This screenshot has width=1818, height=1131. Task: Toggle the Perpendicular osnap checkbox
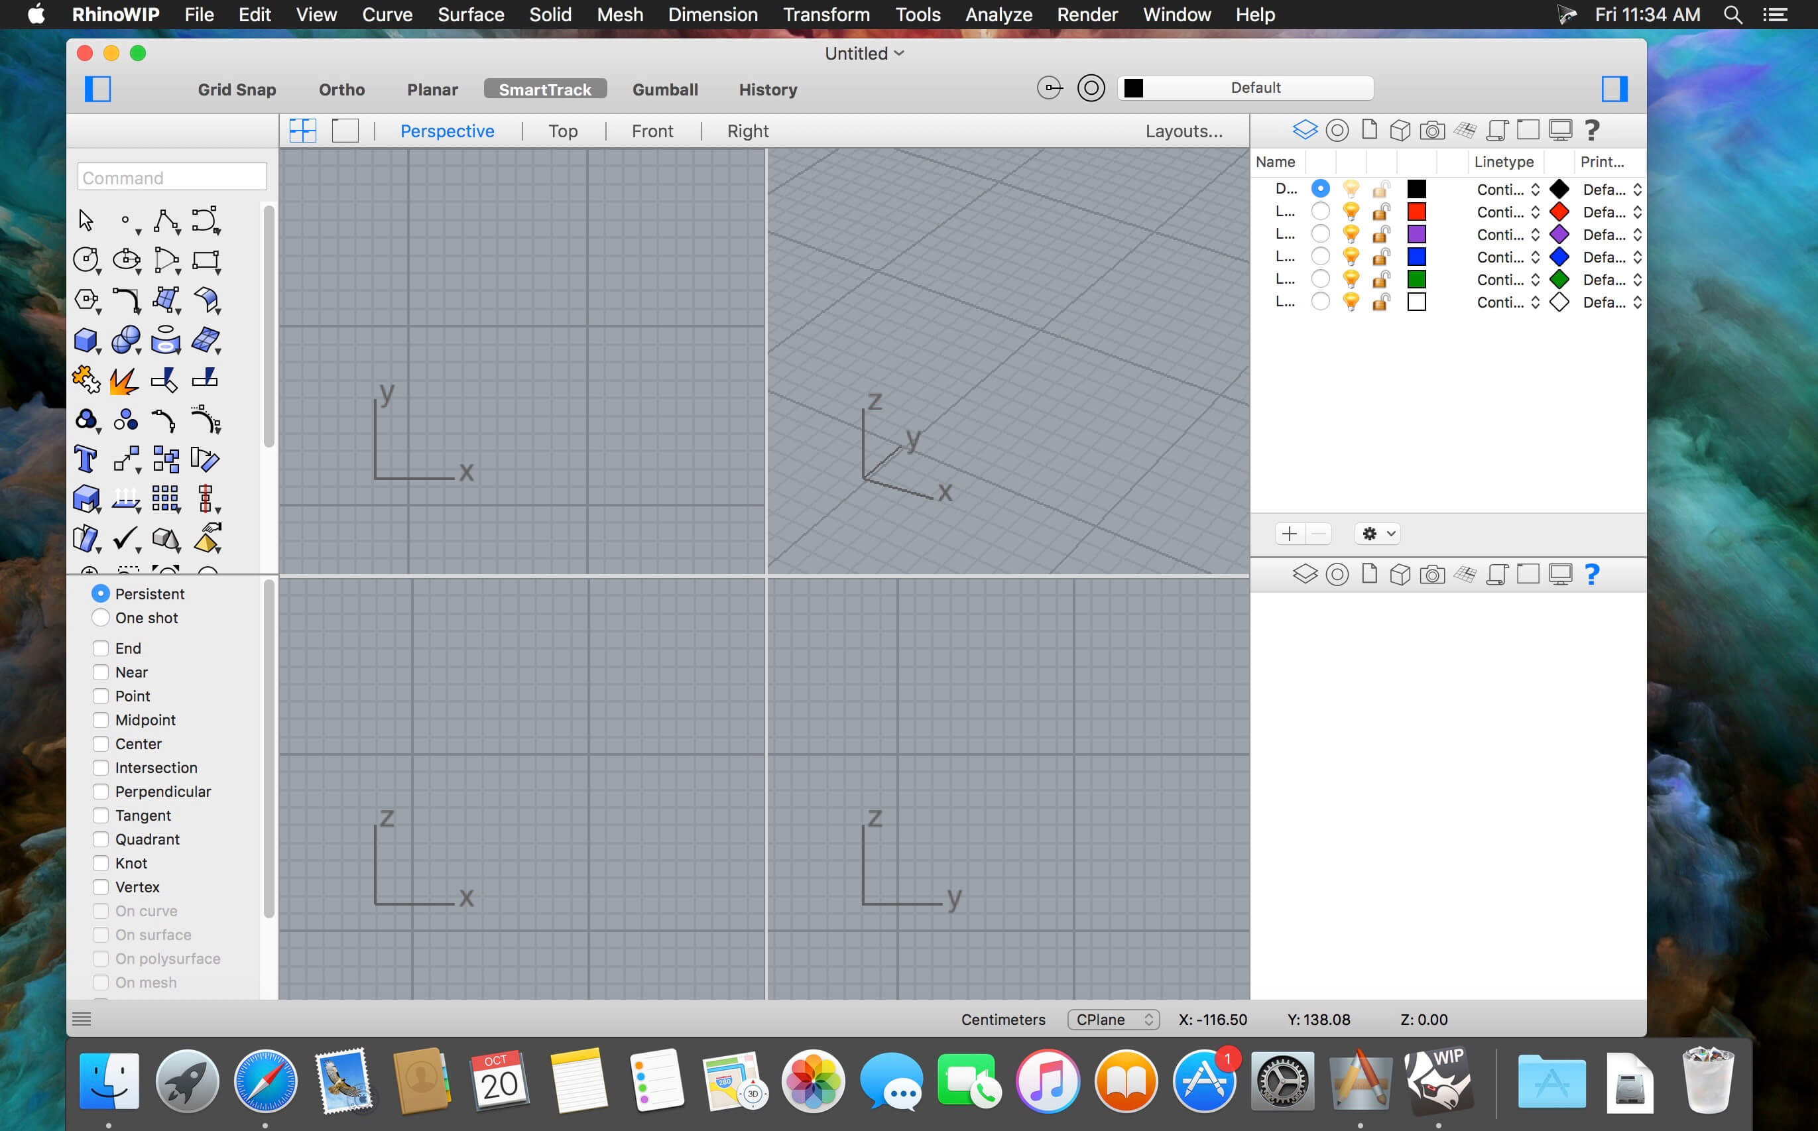100,791
